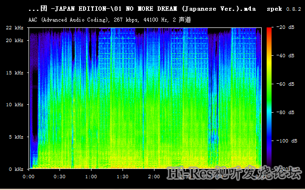Click the 1:00 time axis label
305x190 pixels.
(x=91, y=177)
